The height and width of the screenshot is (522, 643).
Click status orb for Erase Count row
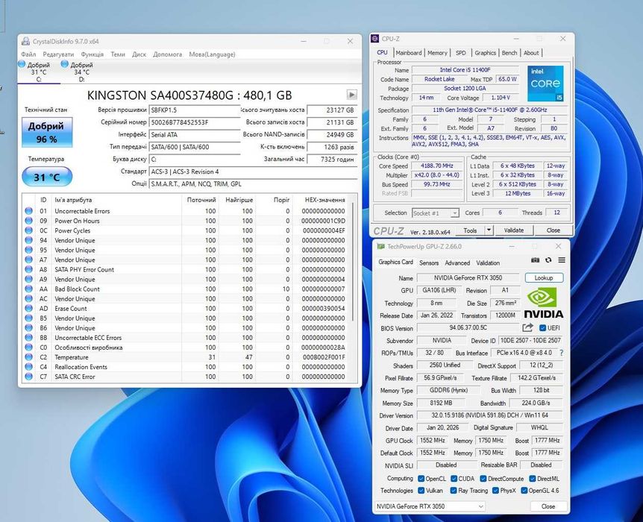point(28,309)
